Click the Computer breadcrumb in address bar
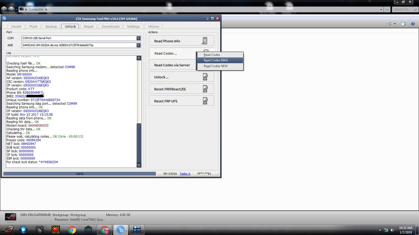The height and width of the screenshot is (235, 419). tap(36, 9)
